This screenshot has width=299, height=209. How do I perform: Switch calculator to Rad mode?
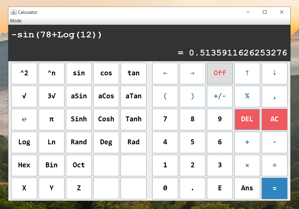(133, 142)
